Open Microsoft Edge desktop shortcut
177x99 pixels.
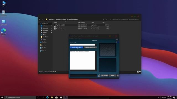[3, 32]
